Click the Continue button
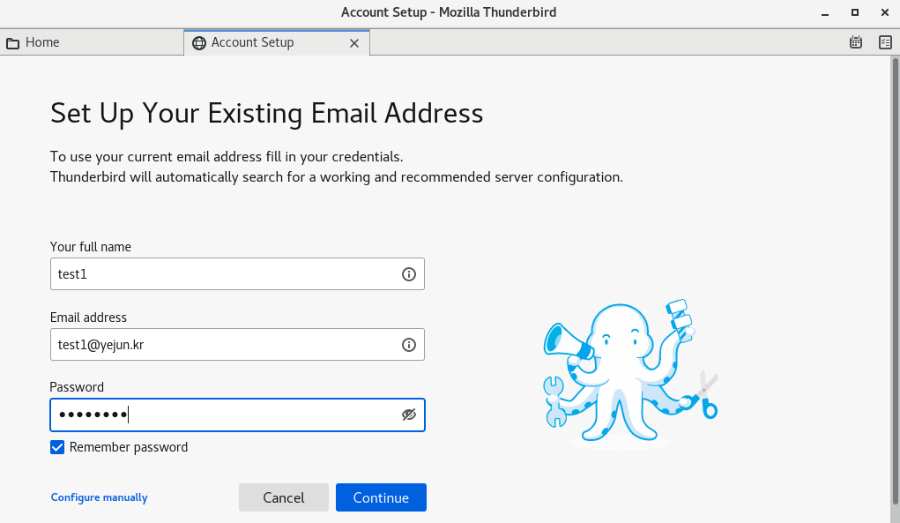 pos(381,497)
